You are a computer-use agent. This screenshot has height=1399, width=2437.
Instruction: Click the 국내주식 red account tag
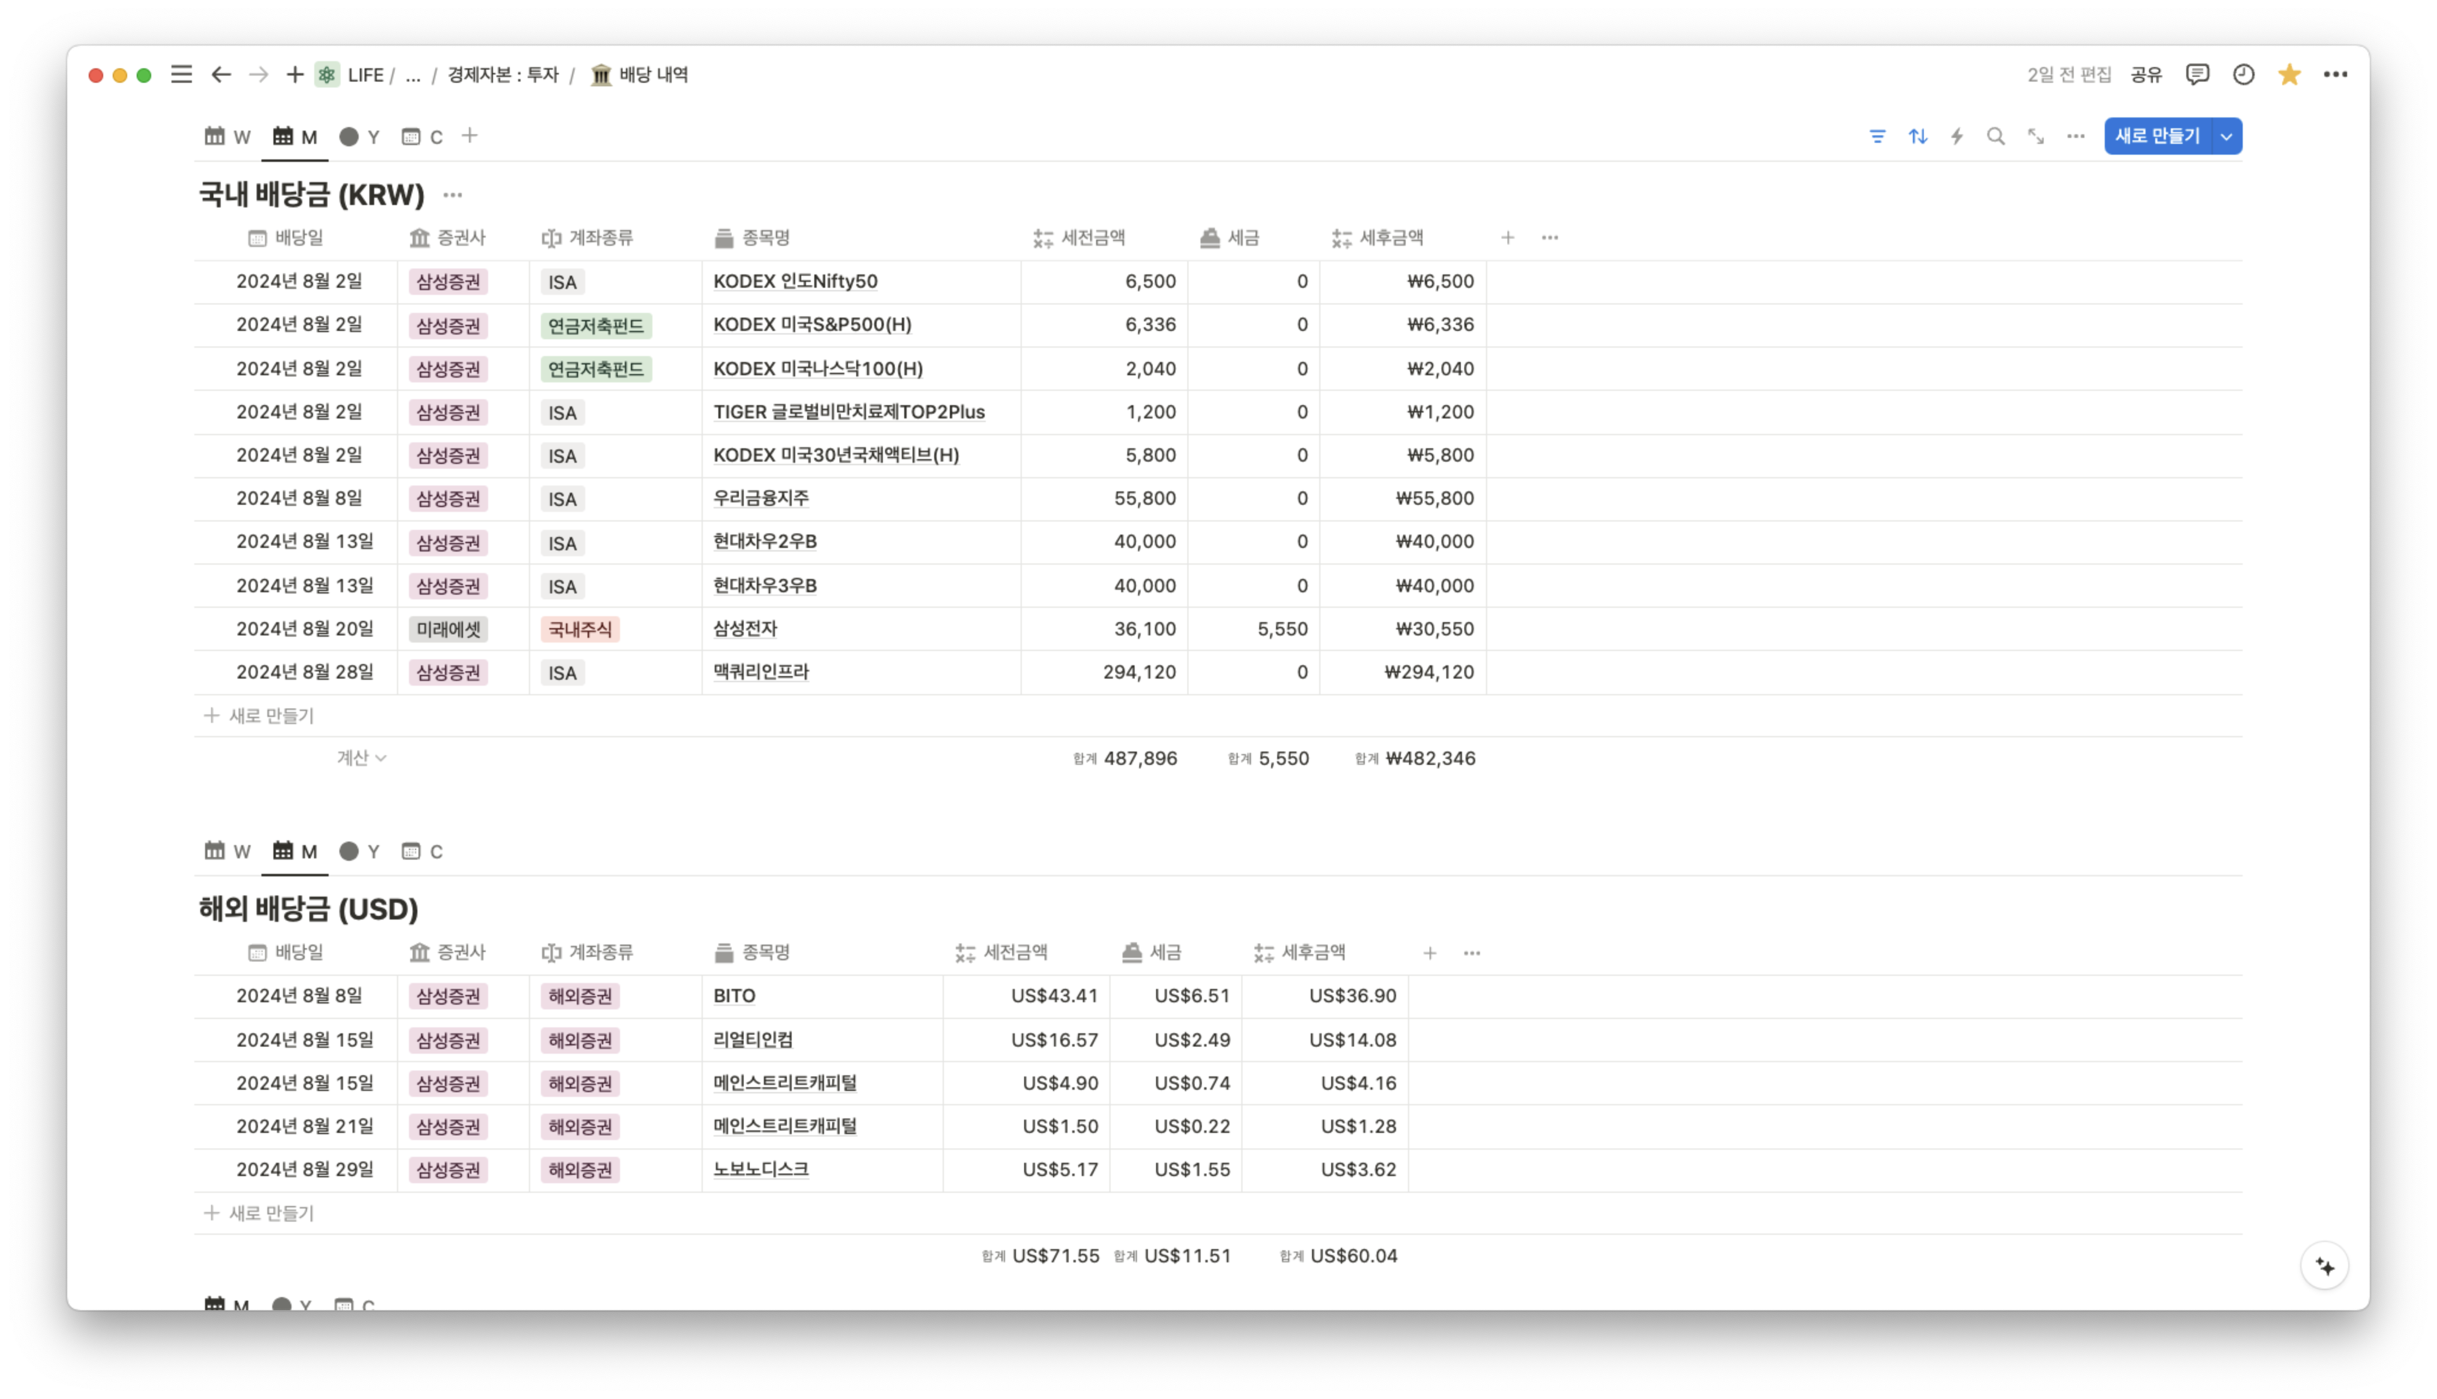click(x=579, y=629)
